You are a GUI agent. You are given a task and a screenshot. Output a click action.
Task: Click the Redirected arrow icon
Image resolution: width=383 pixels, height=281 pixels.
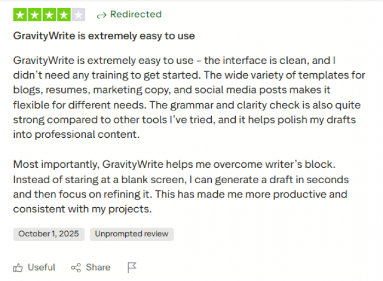tap(101, 15)
